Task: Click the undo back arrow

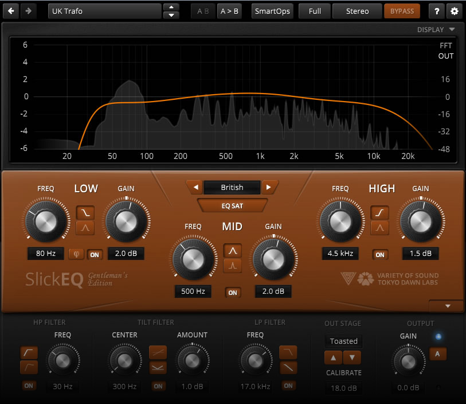Action: pos(11,11)
